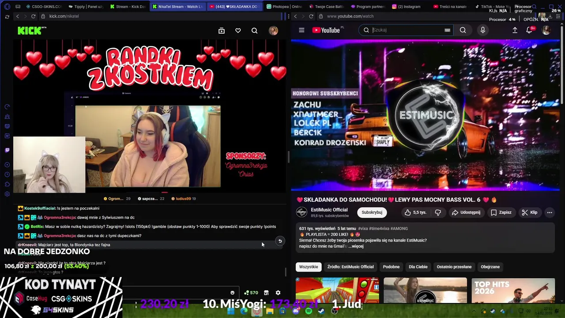Viewport: 565px width, 318px height.
Task: Open the on-screen keyboard icon in YouTube search
Action: pyautogui.click(x=447, y=30)
